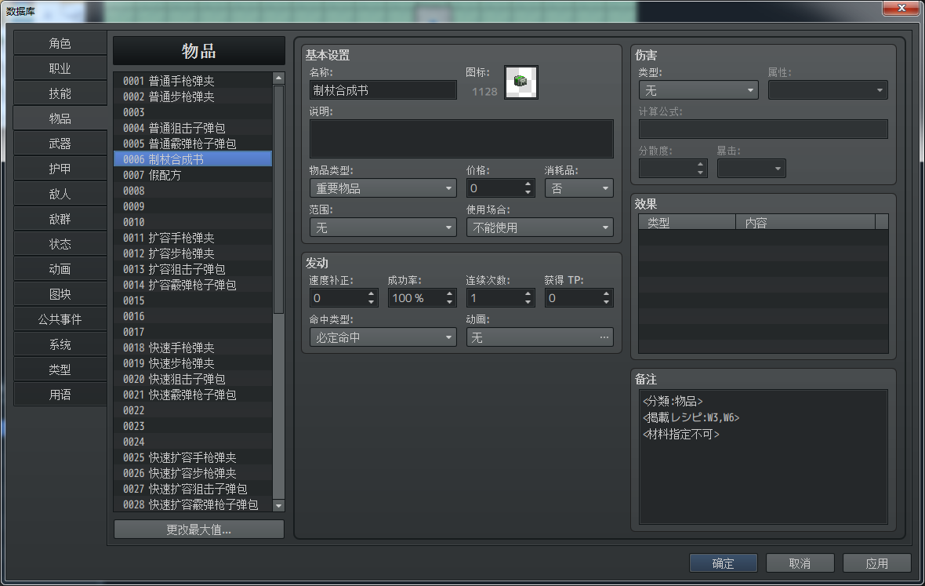Open the 暴击 dropdown
This screenshot has height=586, width=925.
751,168
